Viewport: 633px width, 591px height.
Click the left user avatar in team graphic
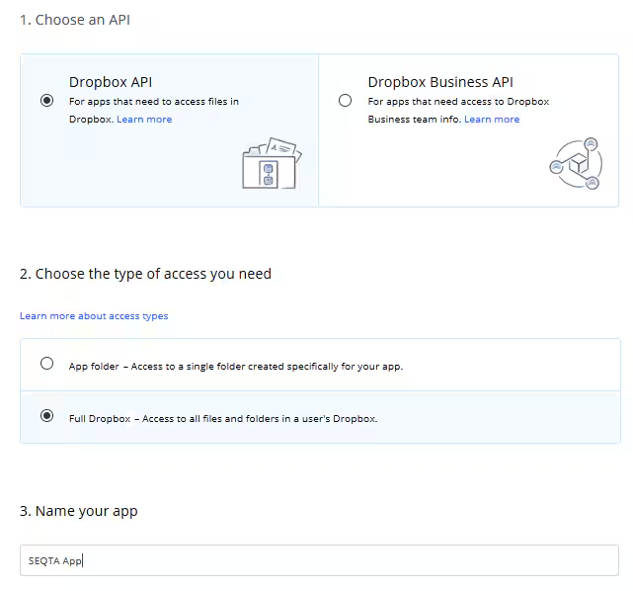556,166
